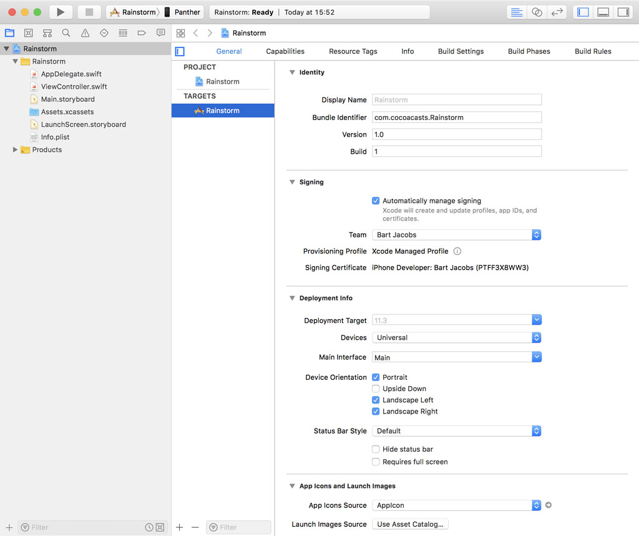Show the Debug area
The image size is (639, 536).
tap(602, 12)
